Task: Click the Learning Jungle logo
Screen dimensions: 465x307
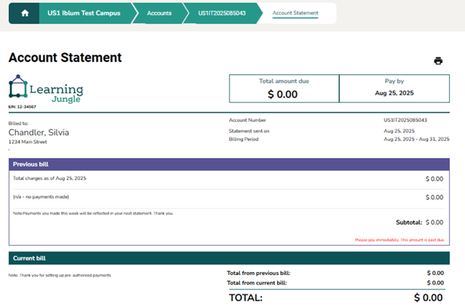Action: pos(46,89)
